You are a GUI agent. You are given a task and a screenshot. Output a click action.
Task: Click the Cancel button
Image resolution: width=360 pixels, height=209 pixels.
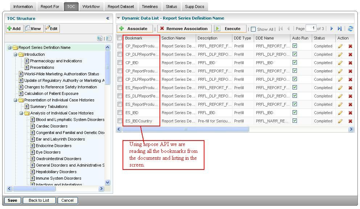[67, 201]
